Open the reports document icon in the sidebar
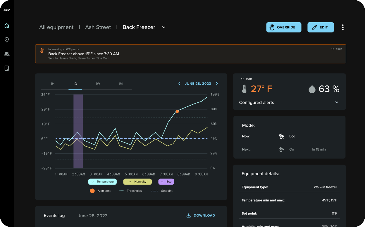 click(x=7, y=68)
